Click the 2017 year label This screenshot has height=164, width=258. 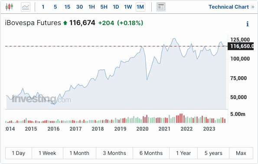tap(75, 129)
